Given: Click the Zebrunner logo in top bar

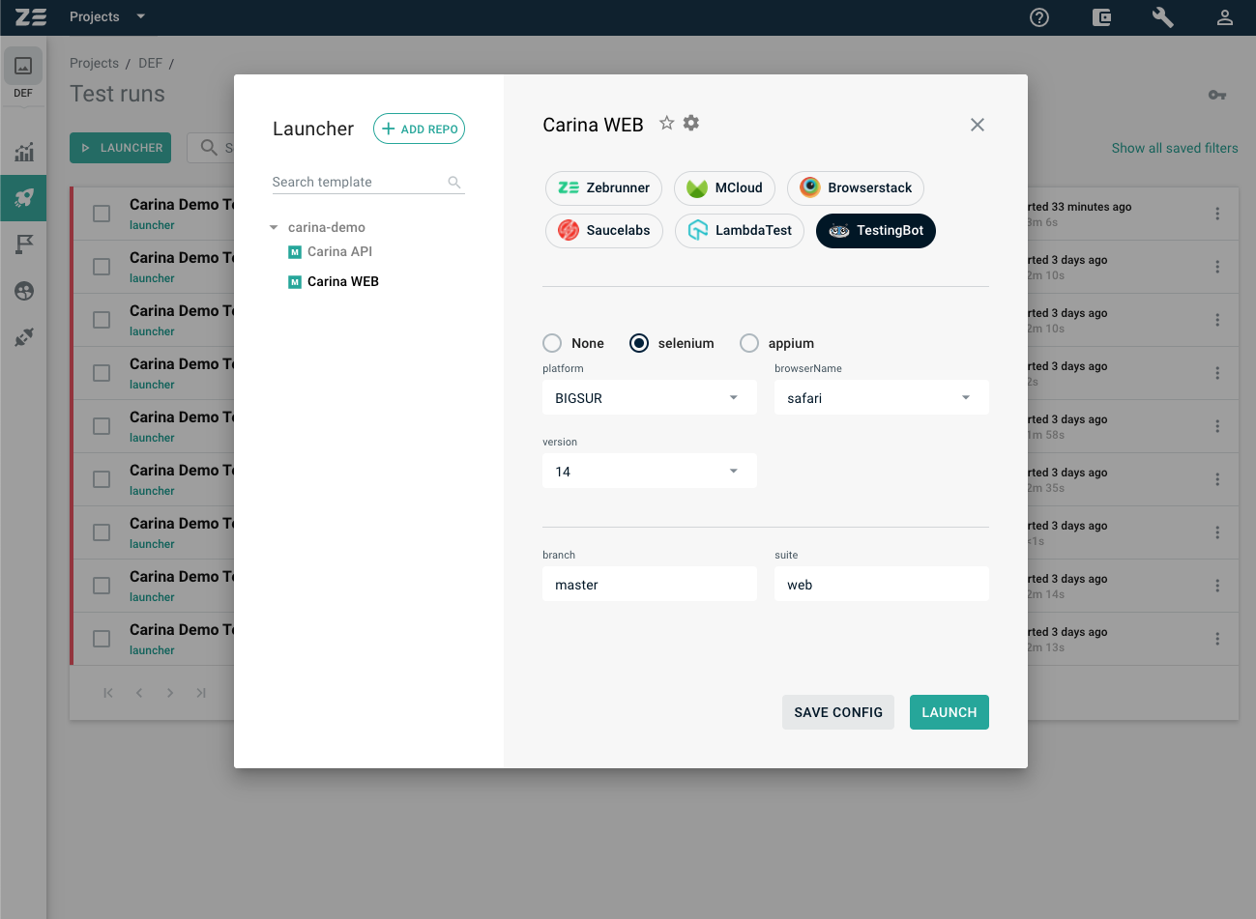Looking at the screenshot, I should 31,17.
